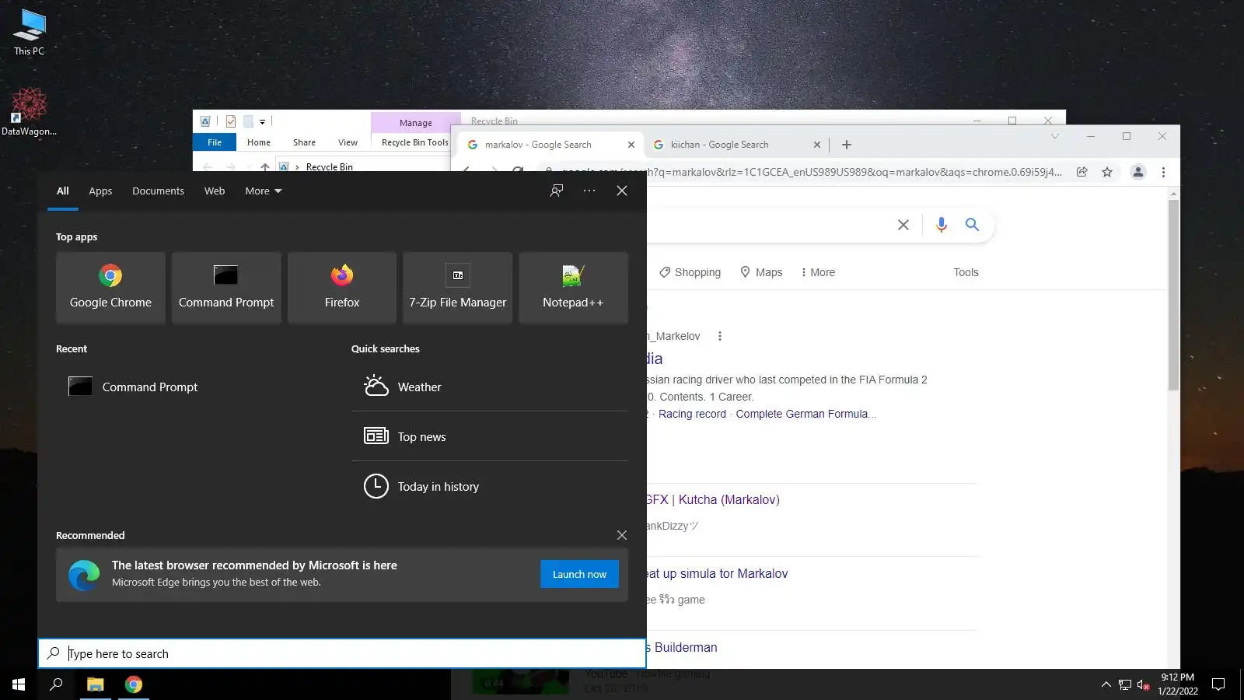Switch to the Apps search tab
Image resolution: width=1244 pixels, height=700 pixels.
(x=100, y=191)
